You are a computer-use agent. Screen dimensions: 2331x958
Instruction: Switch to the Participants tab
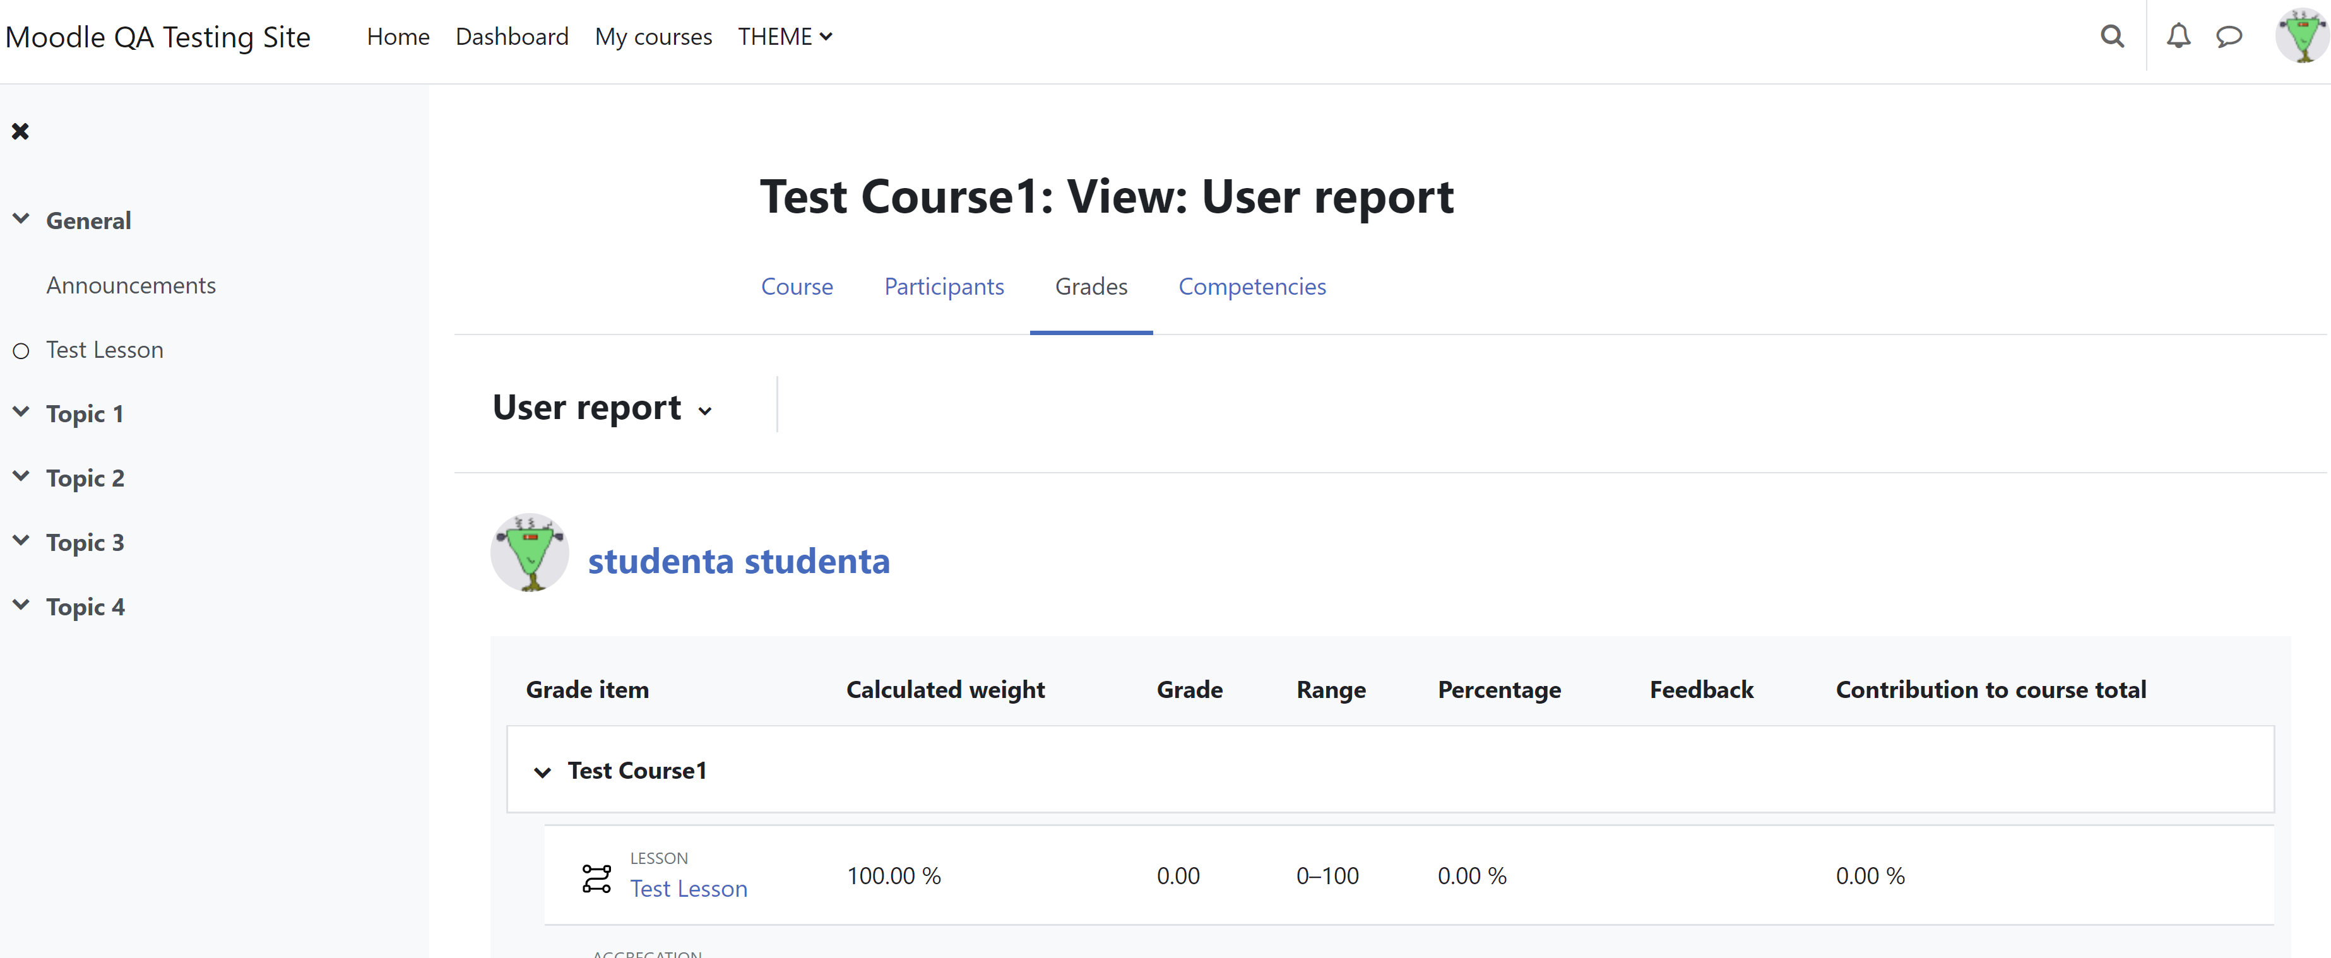tap(944, 287)
